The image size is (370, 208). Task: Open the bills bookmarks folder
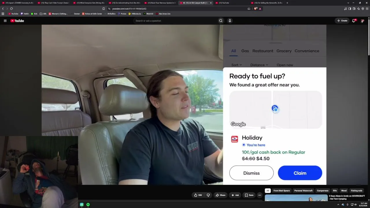click(x=43, y=14)
